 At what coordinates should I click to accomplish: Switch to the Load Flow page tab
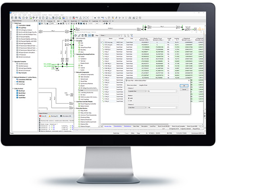[x=152, y=126]
